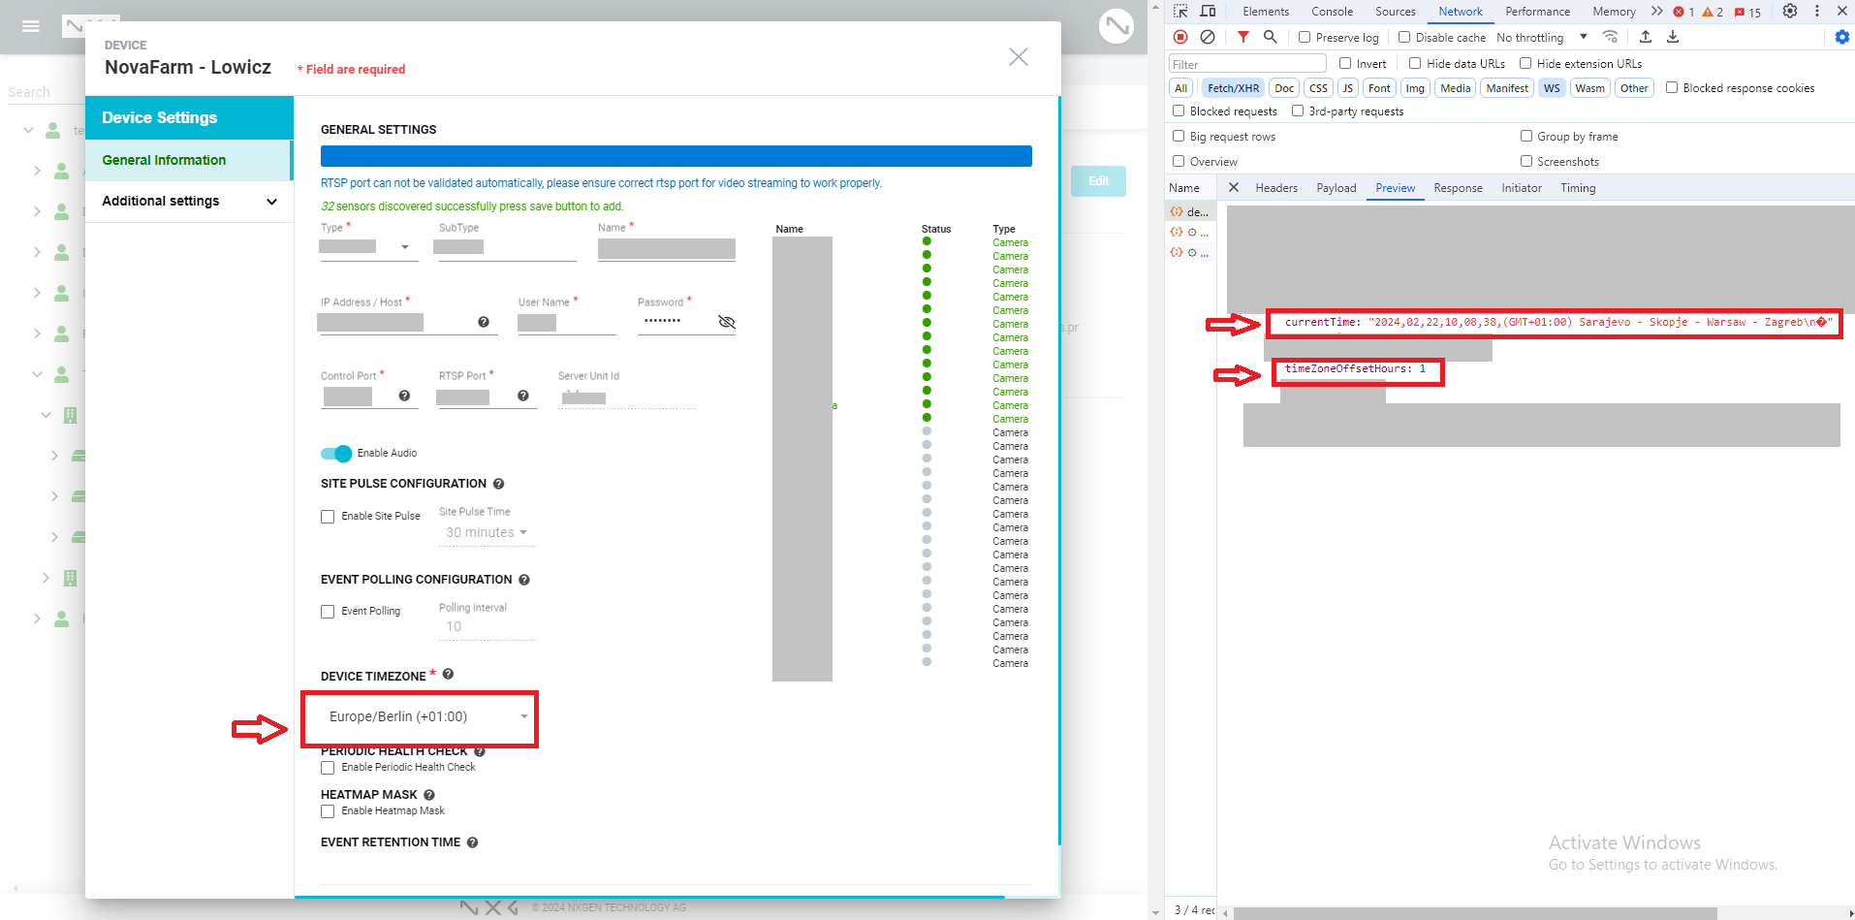Click the Polling Interval field

(487, 627)
